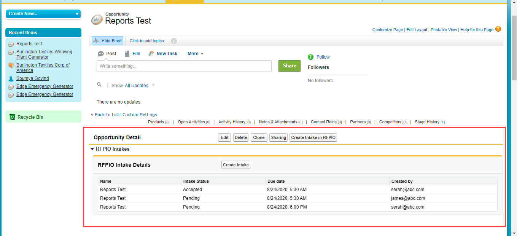Click the green Follow plus icon
The image size is (517, 236).
pos(310,57)
